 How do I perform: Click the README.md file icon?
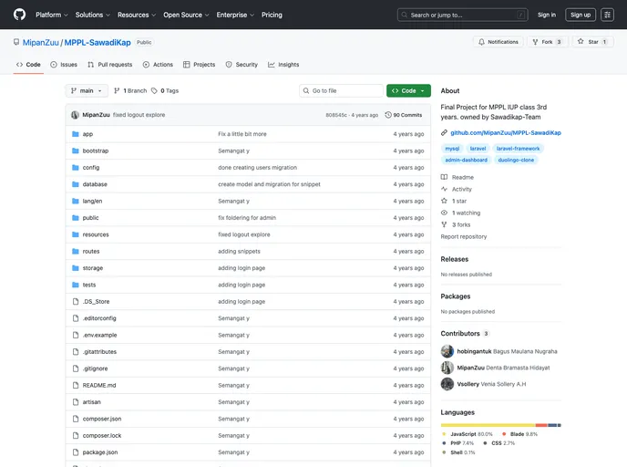(76, 385)
